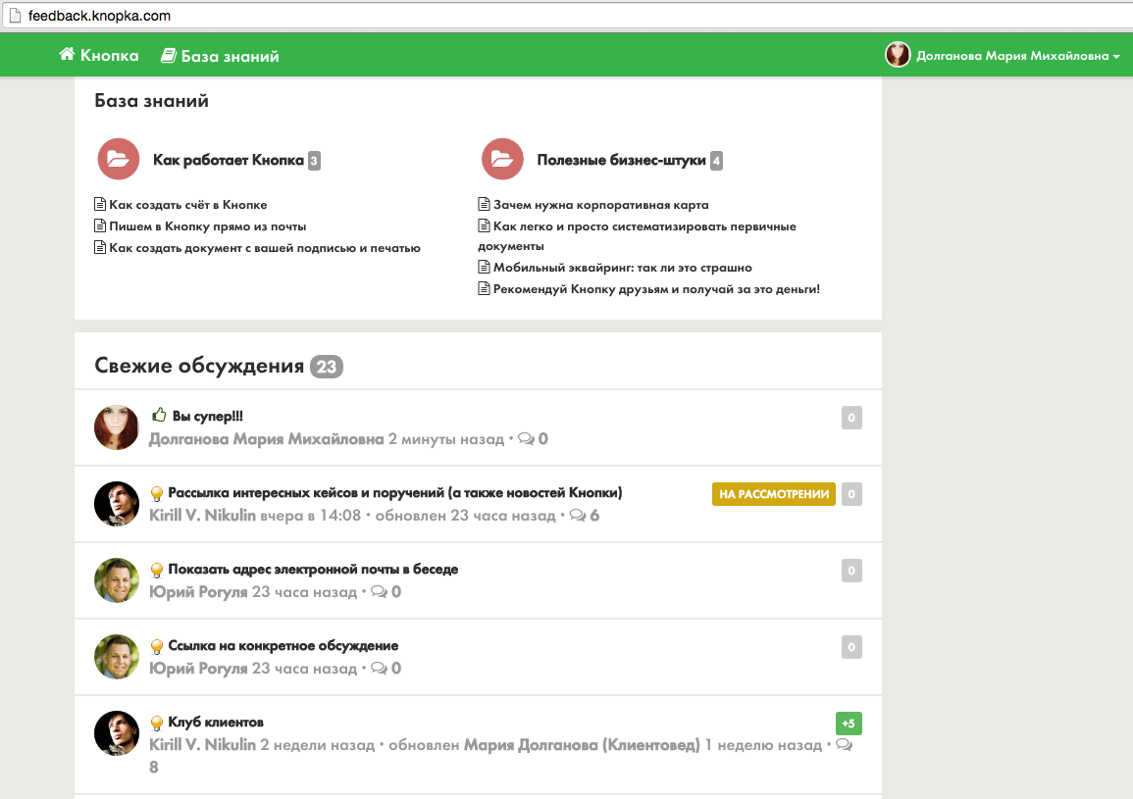Open the Полезные бизнес-штуки folder icon
The width and height of the screenshot is (1133, 799).
502,160
